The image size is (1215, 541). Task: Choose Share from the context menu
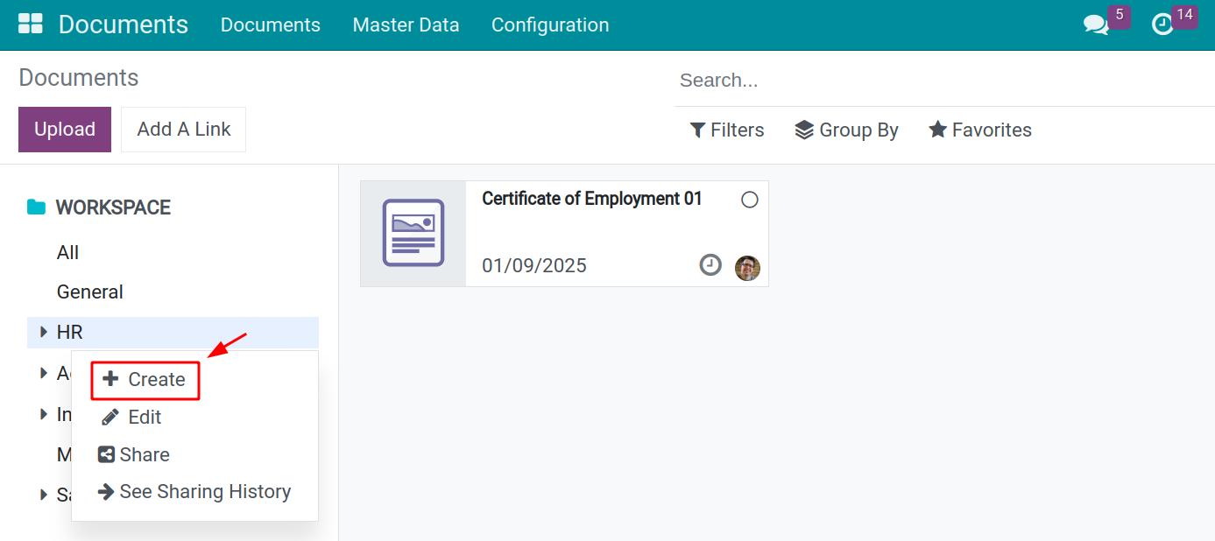pyautogui.click(x=134, y=455)
